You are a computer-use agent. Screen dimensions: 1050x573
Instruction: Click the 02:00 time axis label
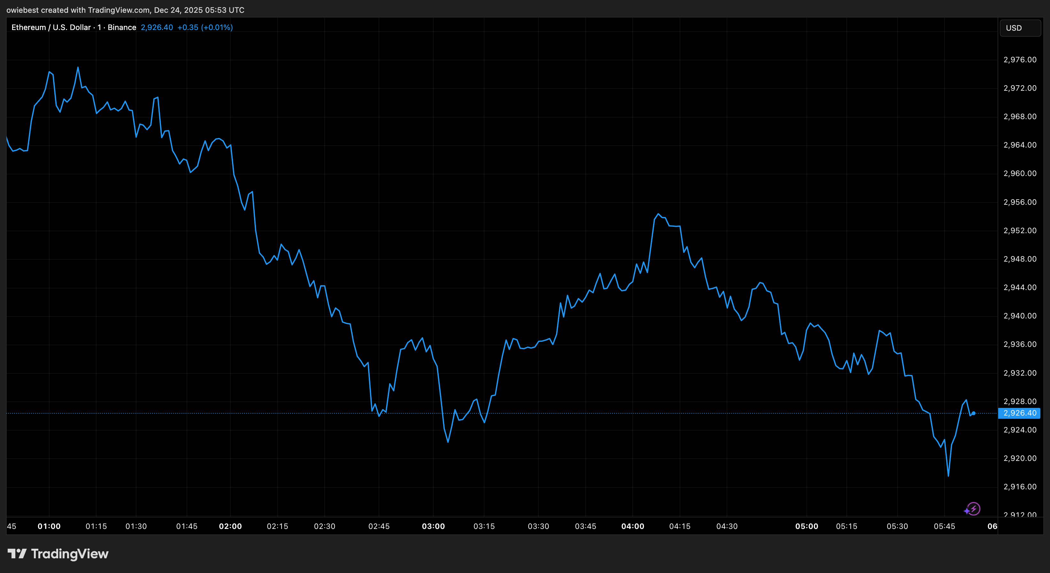pyautogui.click(x=230, y=527)
